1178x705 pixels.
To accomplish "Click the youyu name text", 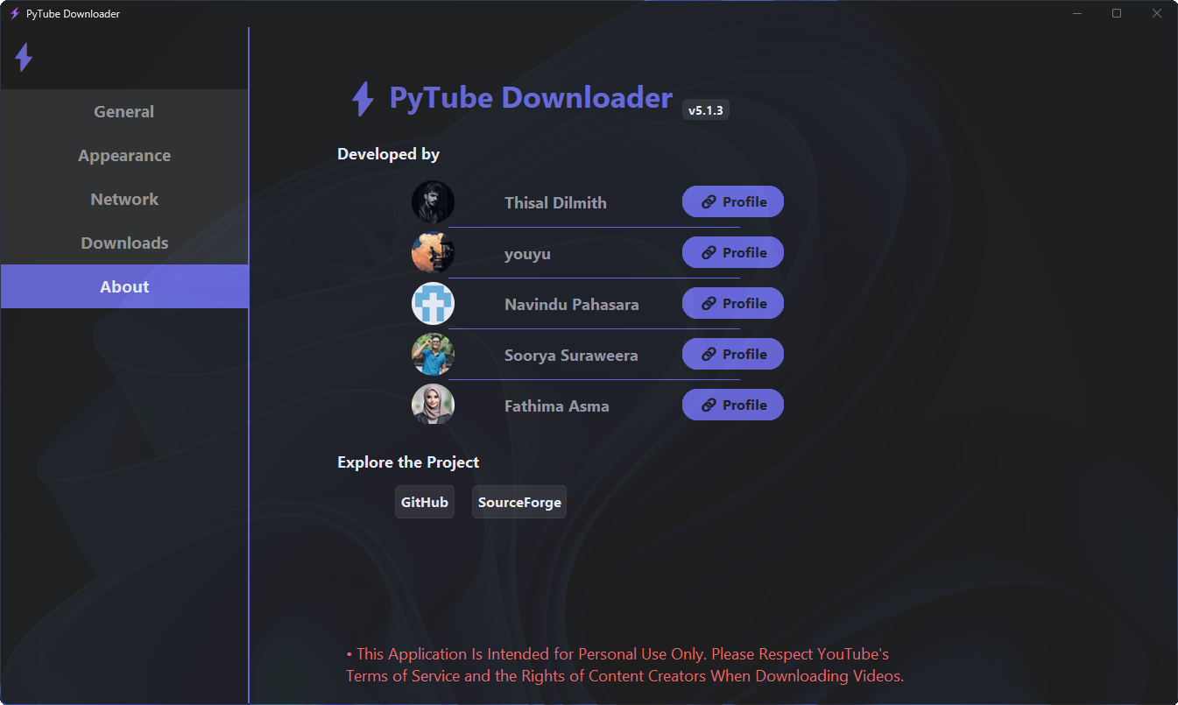I will (527, 254).
